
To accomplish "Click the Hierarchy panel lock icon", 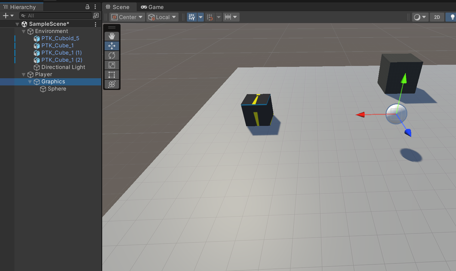I will click(x=87, y=7).
